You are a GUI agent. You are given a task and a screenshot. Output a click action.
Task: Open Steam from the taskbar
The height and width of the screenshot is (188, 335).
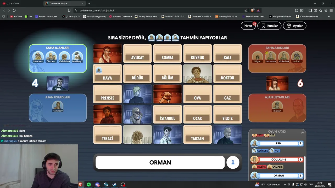(x=114, y=185)
